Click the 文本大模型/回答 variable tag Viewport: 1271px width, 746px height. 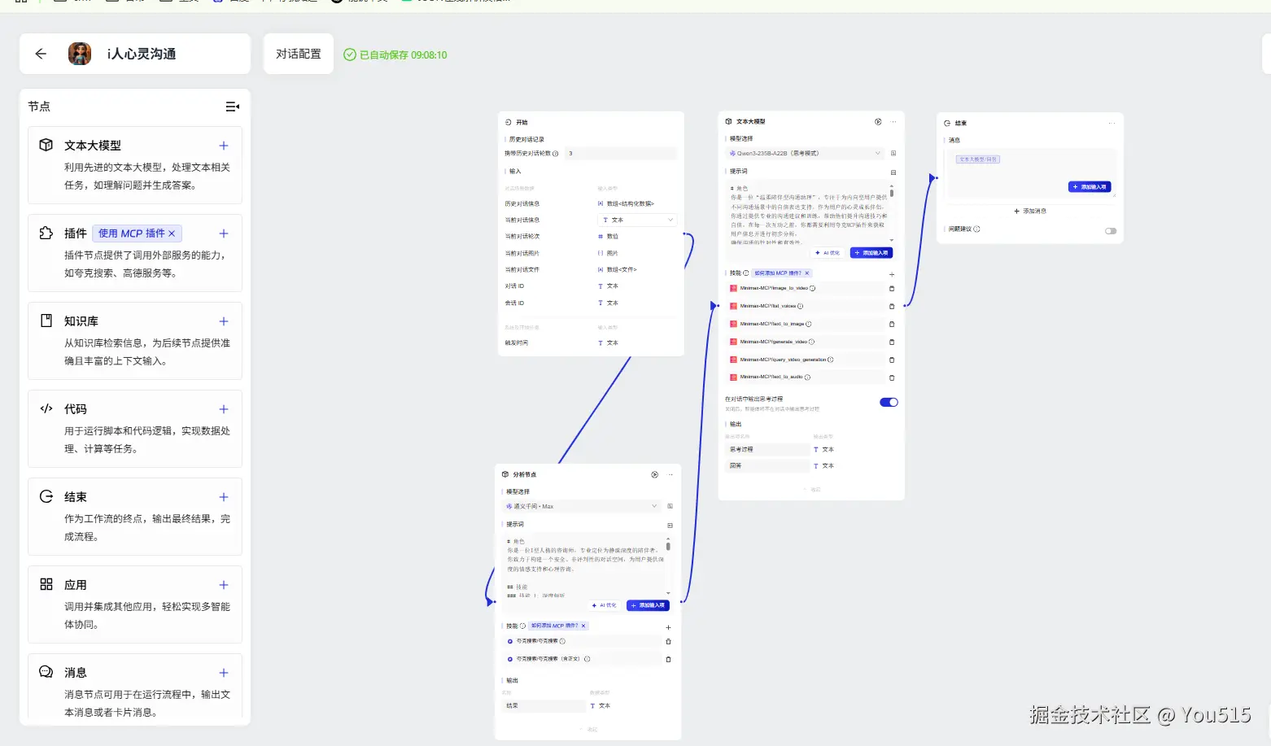[978, 159]
